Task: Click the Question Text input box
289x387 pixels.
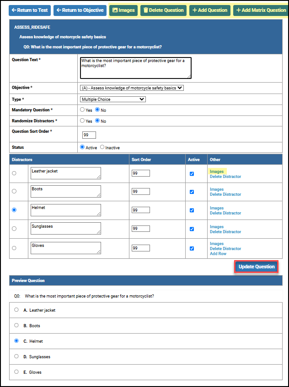Action: pyautogui.click(x=135, y=68)
